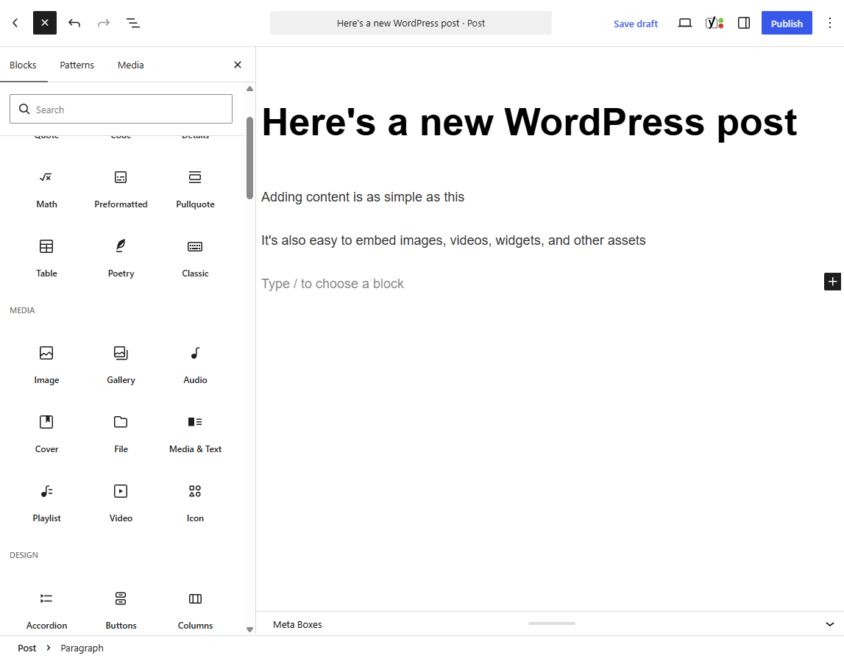The width and height of the screenshot is (844, 658).
Task: Insert the Pullquote block
Action: [195, 189]
